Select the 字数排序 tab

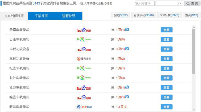click(42, 16)
